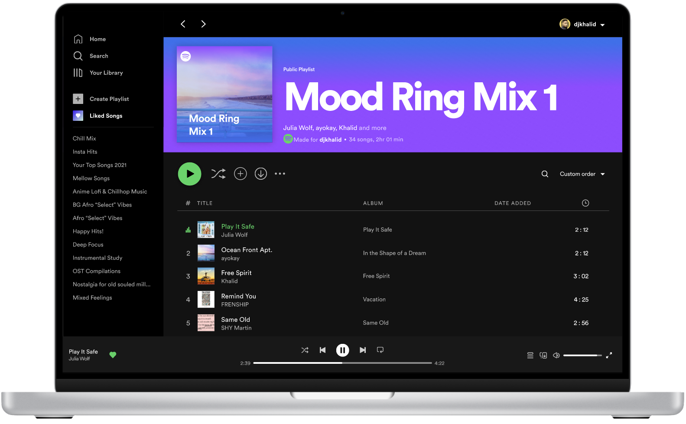The image size is (686, 424).
Task: Open Nostalgia for old souled mill... playlist
Action: pyautogui.click(x=112, y=285)
